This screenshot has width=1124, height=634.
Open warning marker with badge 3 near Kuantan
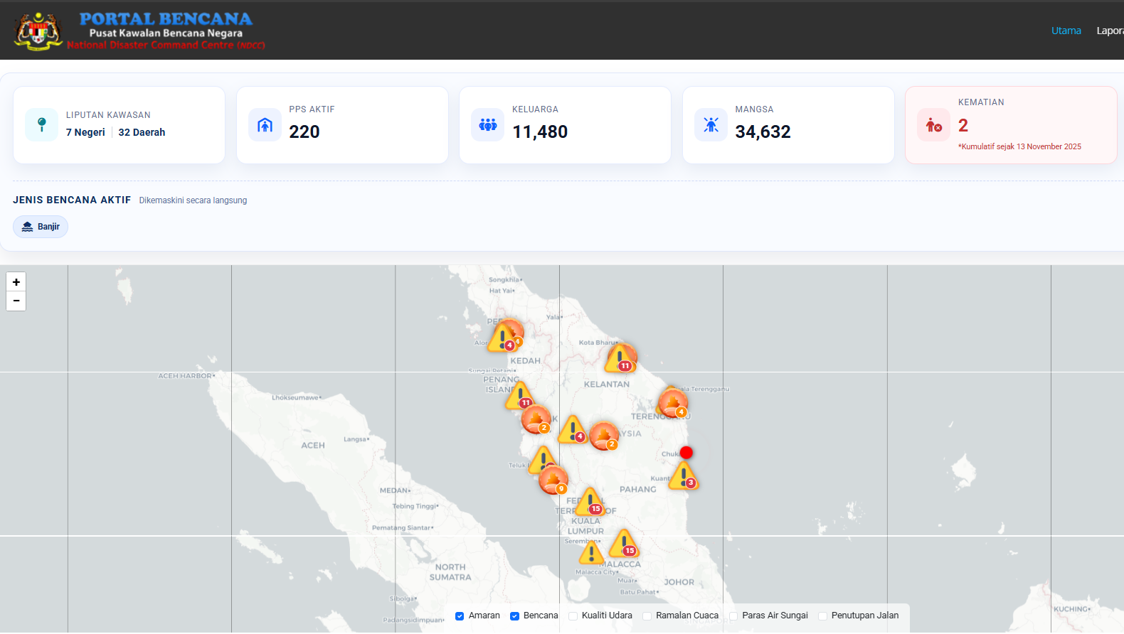684,476
